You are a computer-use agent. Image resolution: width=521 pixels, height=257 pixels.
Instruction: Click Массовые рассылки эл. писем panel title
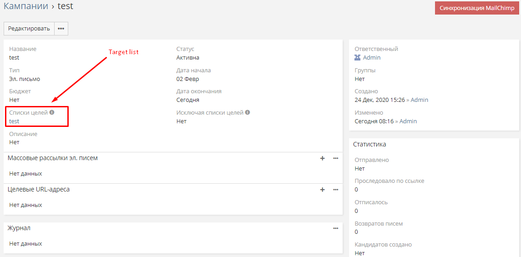(53, 158)
